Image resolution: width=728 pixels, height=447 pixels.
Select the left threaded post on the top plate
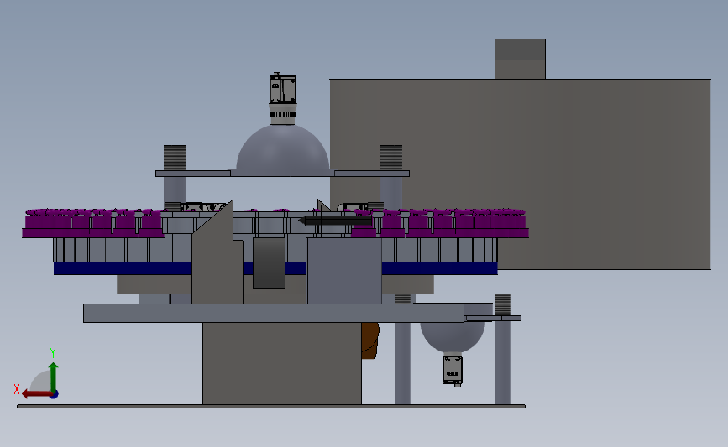click(175, 158)
